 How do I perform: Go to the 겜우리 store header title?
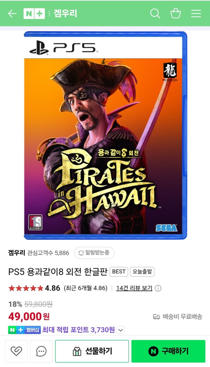(65, 14)
